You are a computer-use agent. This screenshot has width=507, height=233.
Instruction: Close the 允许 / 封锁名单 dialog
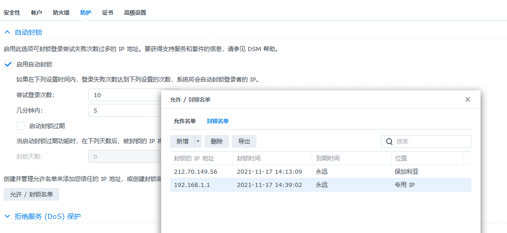pyautogui.click(x=467, y=99)
